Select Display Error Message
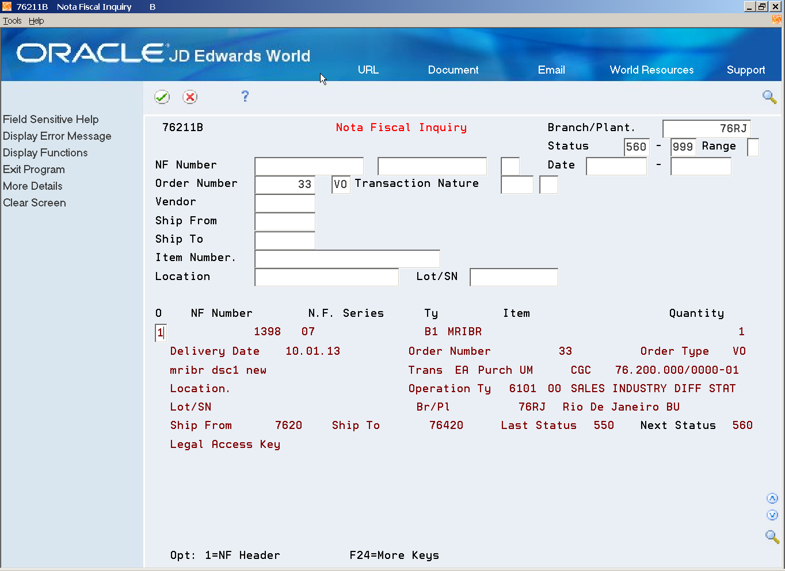 pos(57,136)
